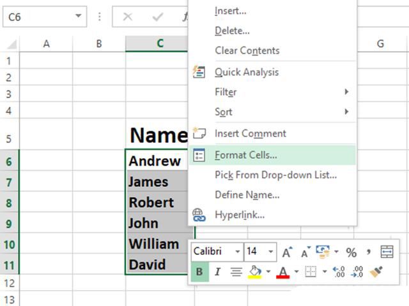
Task: Select row 5 header
Action: 9,135
